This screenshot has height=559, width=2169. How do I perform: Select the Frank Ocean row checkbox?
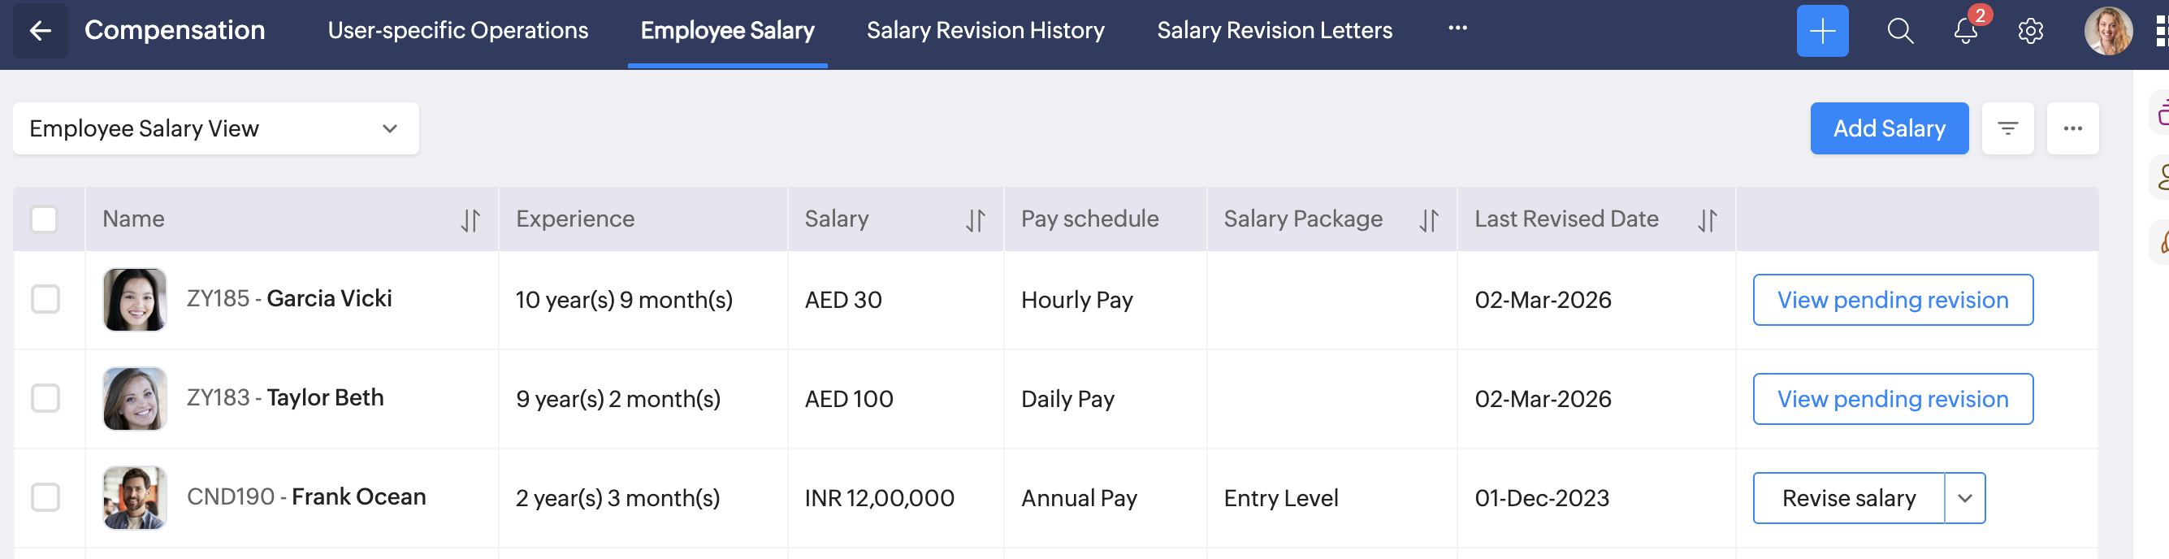click(x=45, y=497)
